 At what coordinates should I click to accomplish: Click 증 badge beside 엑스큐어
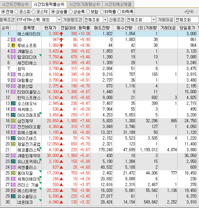pyautogui.click(x=13, y=74)
